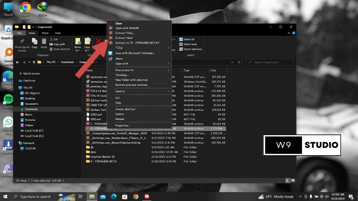Open the ribbon help question-mark icon
Viewport: 358px width, 201px height.
(294, 33)
